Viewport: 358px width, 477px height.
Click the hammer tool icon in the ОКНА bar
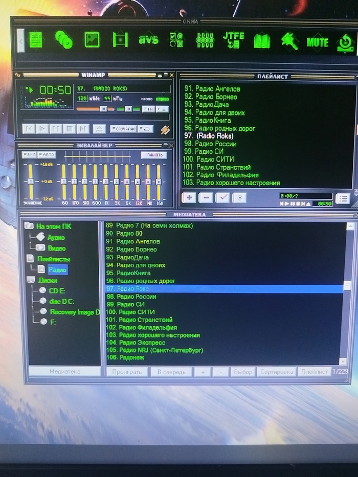pyautogui.click(x=289, y=41)
